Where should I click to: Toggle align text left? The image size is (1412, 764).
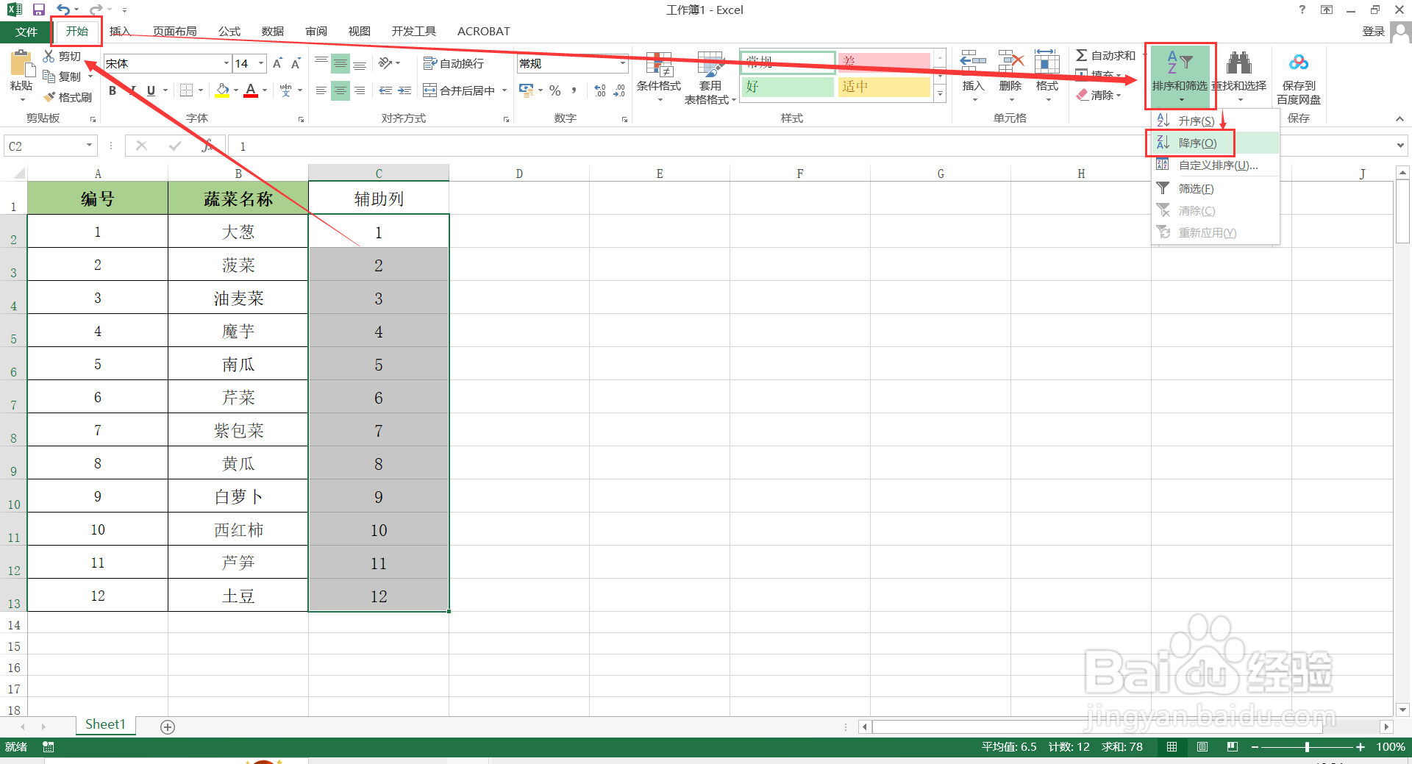click(x=321, y=90)
